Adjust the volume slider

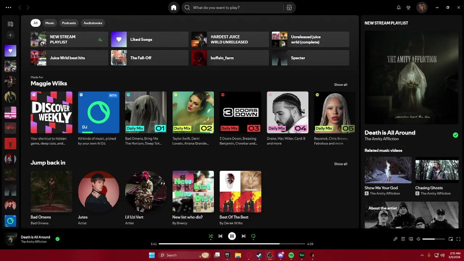tap(434, 239)
